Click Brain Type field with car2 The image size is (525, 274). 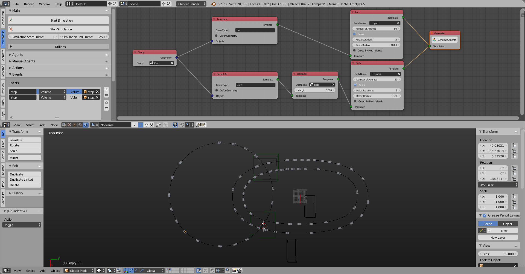click(x=255, y=85)
